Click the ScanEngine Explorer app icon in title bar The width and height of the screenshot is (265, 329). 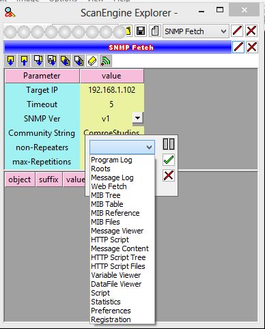tap(10, 13)
